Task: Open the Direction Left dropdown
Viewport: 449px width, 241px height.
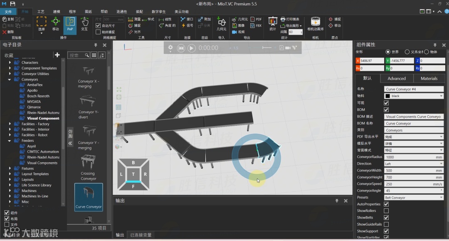Action: [x=414, y=163]
